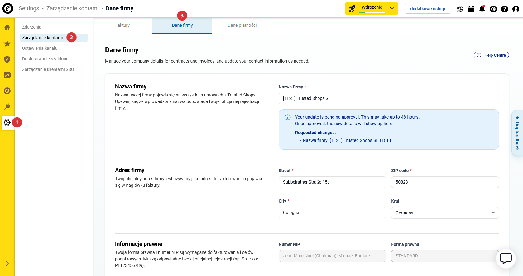Image resolution: width=523 pixels, height=276 pixels.
Task: Open the shield checkmark sidebar icon
Action: (7, 59)
